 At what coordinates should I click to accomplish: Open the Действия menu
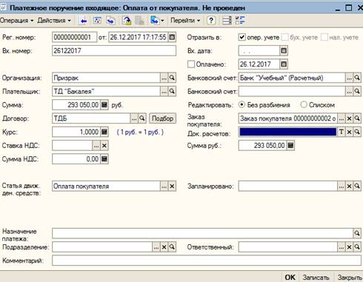click(54, 21)
